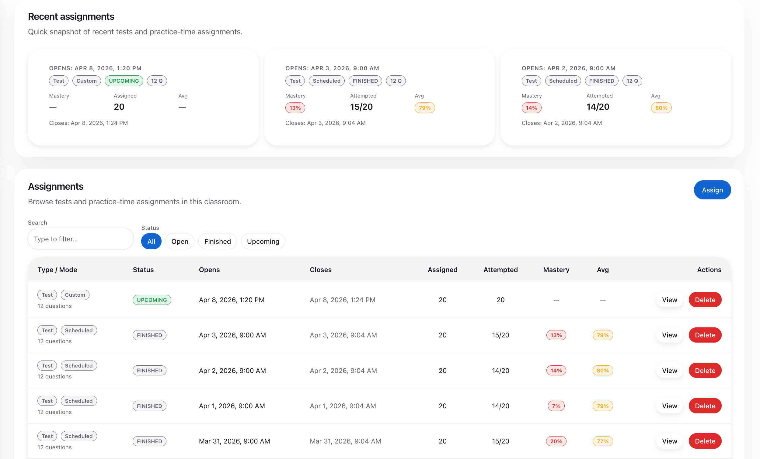Screen dimensions: 760x459
Task: Delete the Apr 3, 2026 finished test
Action: point(705,335)
